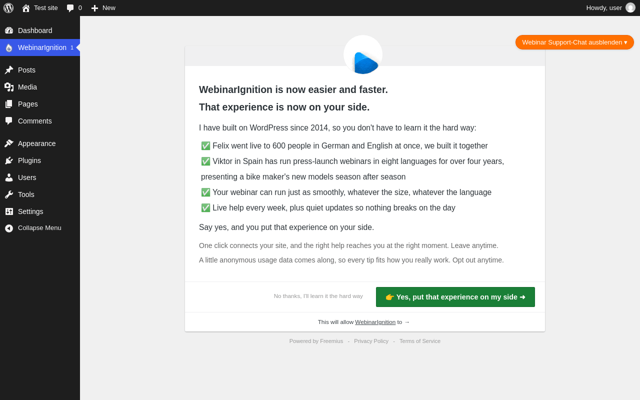The height and width of the screenshot is (400, 640).
Task: Expand the permissions list arrow
Action: (407, 322)
